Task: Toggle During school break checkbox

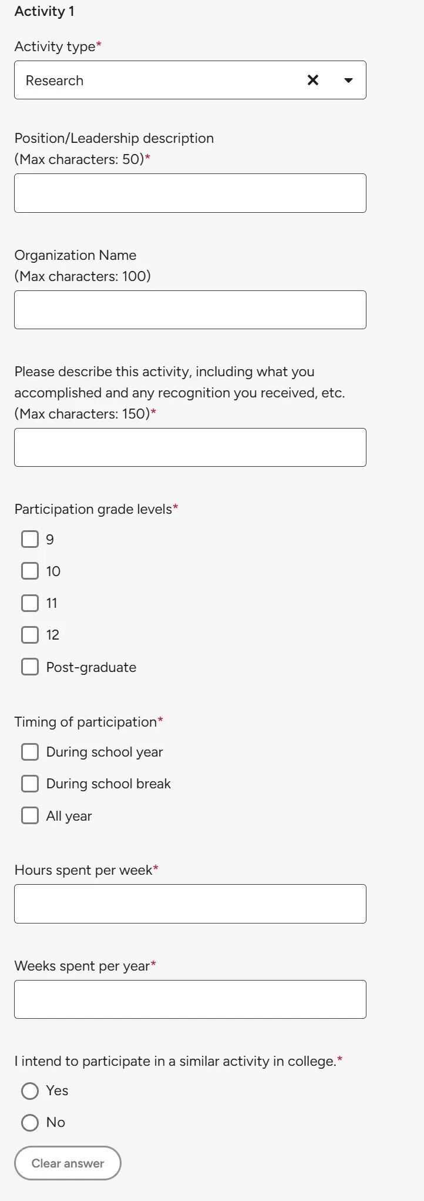Action: coord(30,784)
